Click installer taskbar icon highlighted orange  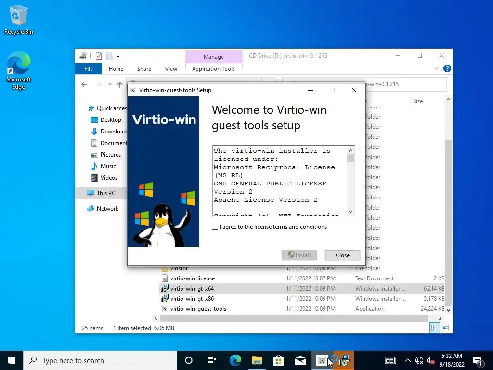344,360
